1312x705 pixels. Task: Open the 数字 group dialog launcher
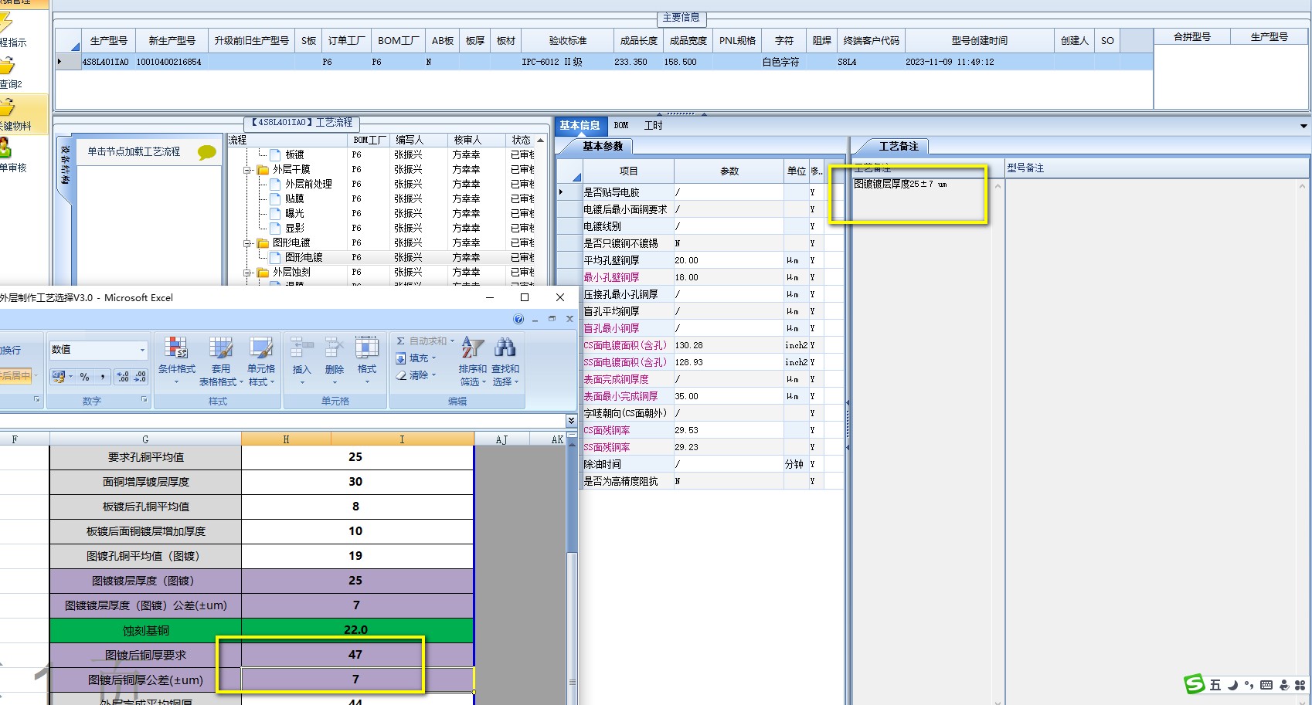pos(144,399)
